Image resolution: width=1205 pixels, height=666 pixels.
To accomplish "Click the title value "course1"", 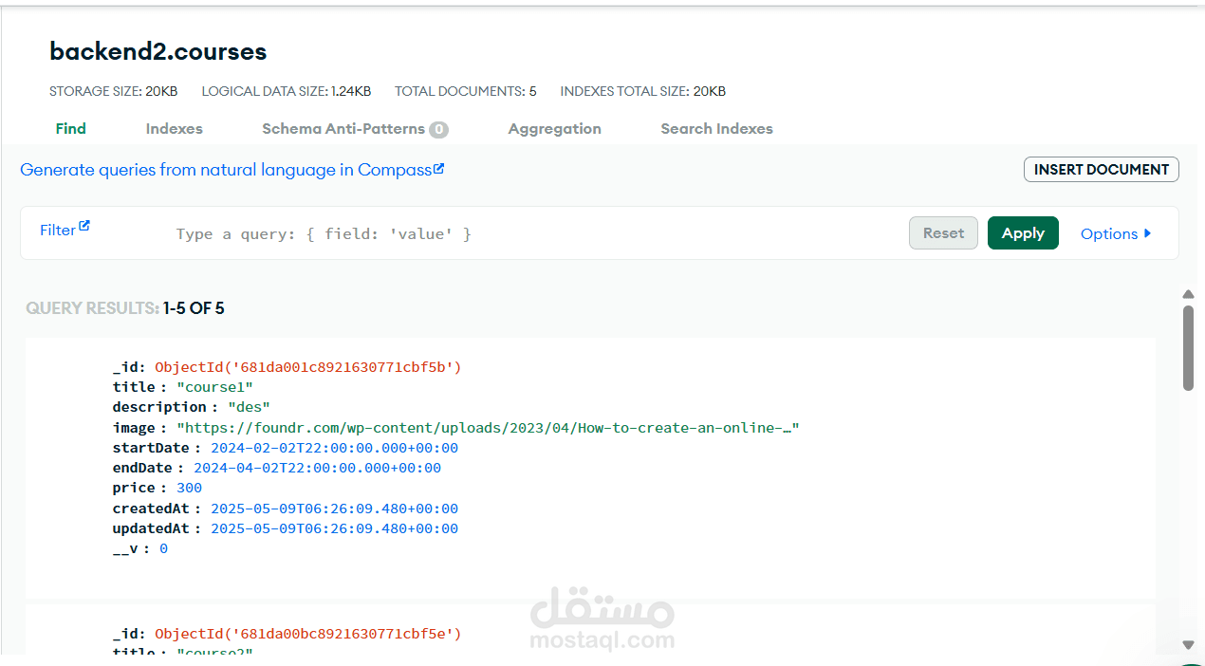I will click(214, 387).
